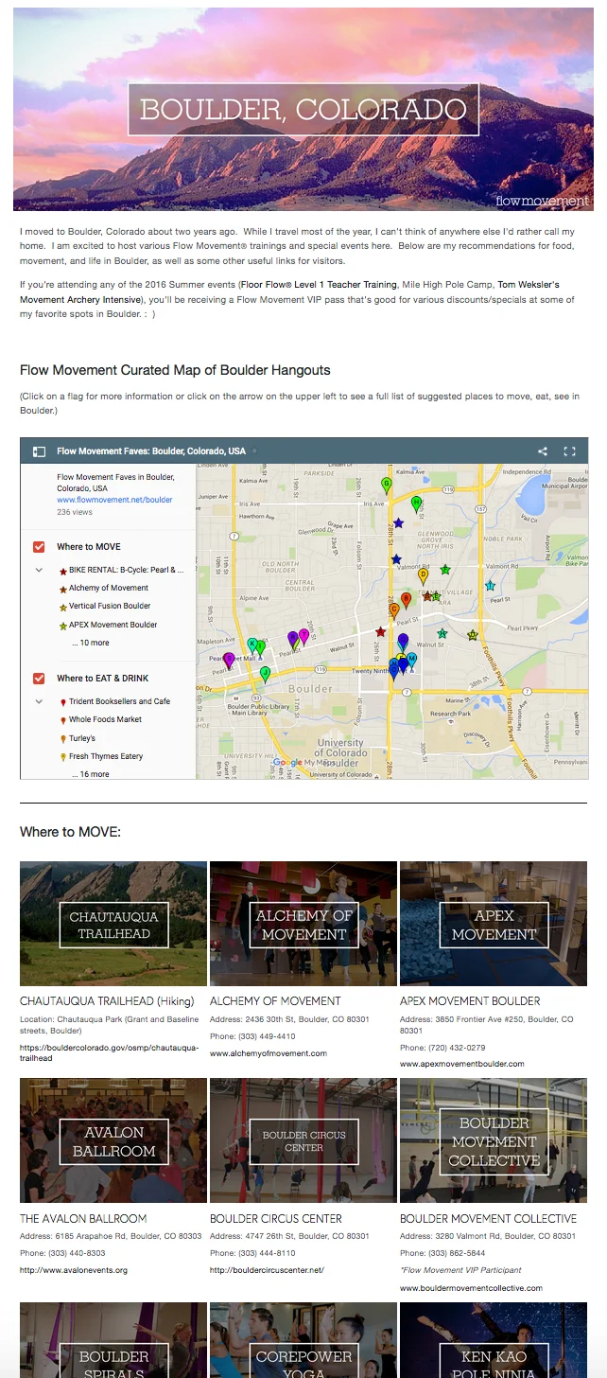The image size is (607, 1378).
Task: Click the Apex phone '(720) 432-0279'
Action: [x=457, y=1048]
